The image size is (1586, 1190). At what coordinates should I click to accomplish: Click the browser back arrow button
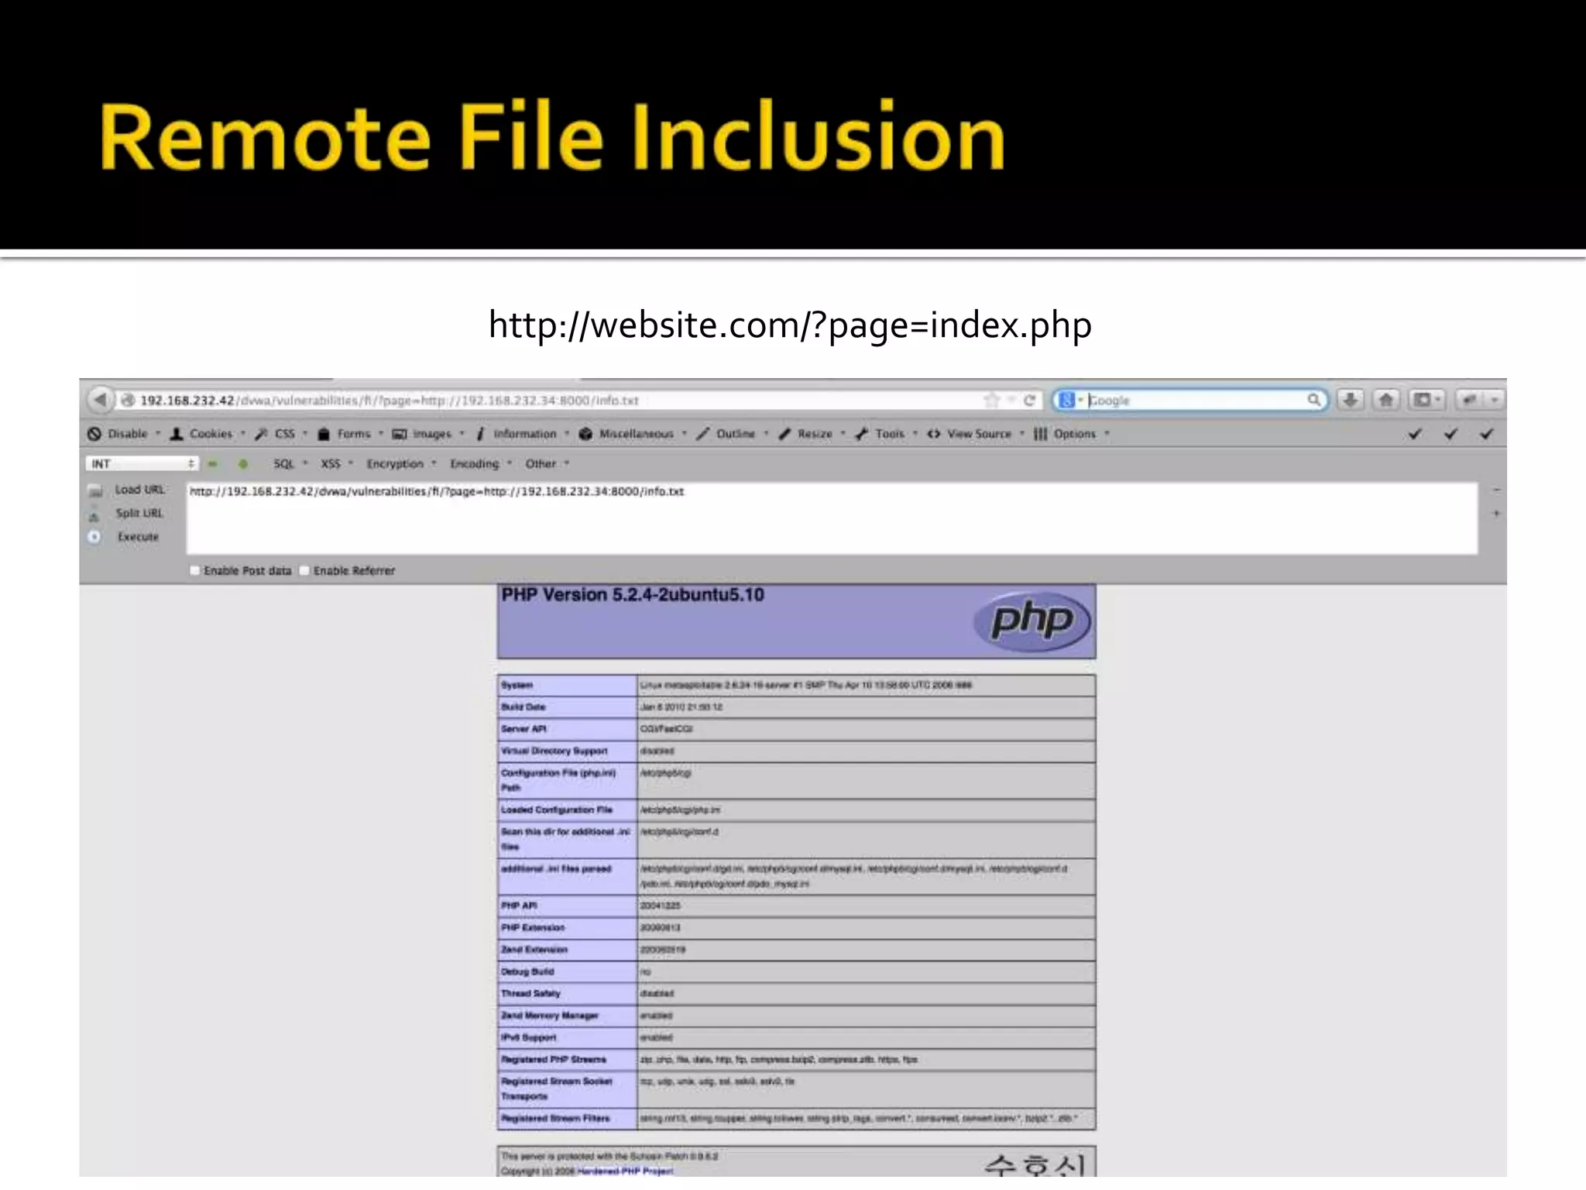[99, 400]
